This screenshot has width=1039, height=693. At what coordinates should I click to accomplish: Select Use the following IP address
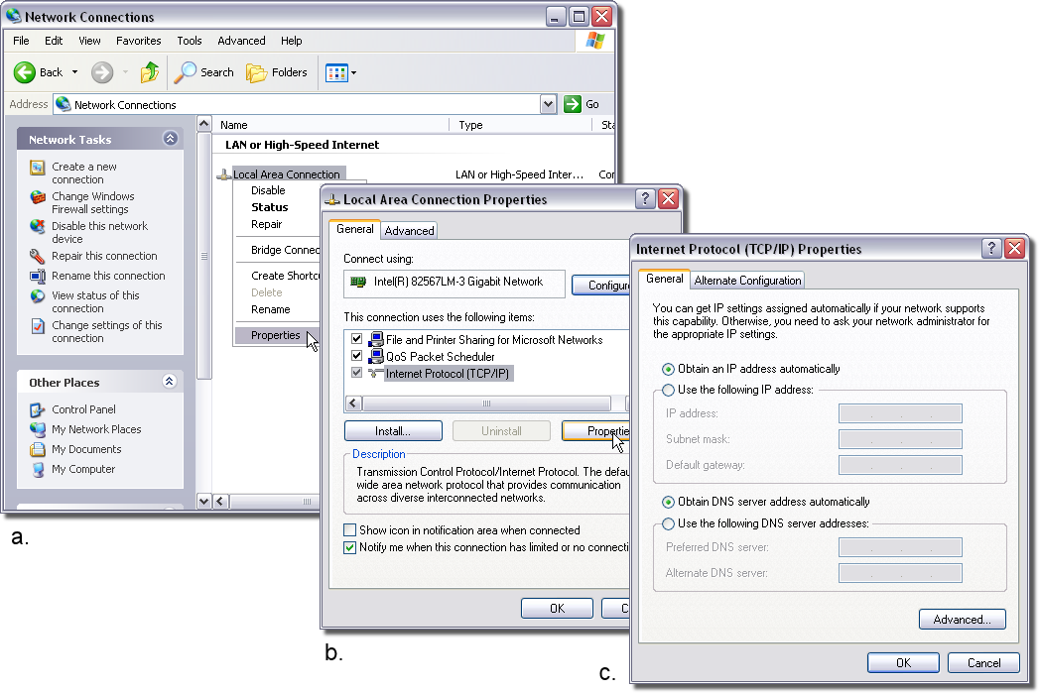pyautogui.click(x=668, y=391)
